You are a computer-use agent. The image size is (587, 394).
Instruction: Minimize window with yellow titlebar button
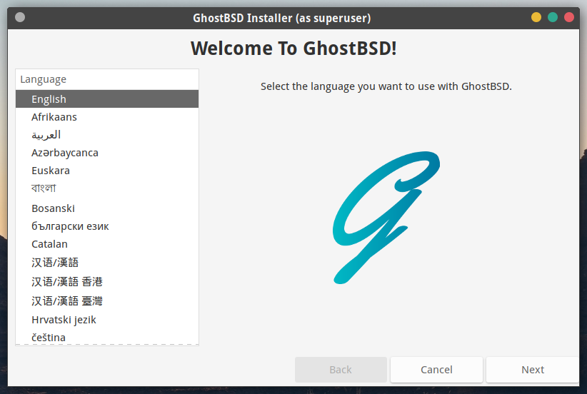coord(536,18)
